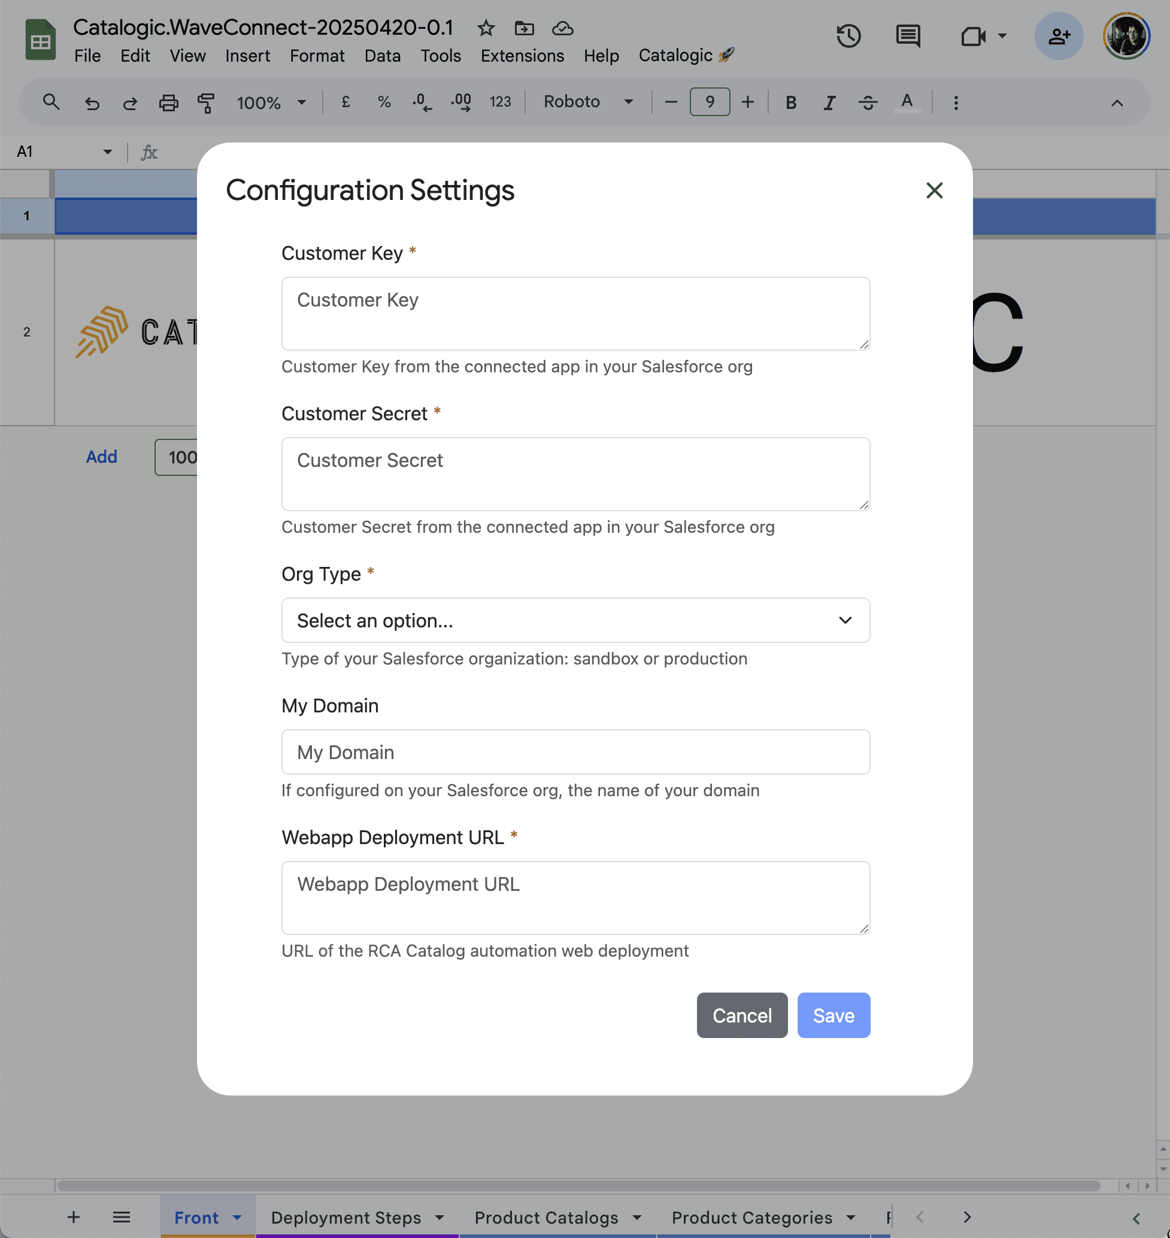The width and height of the screenshot is (1170, 1238).
Task: Click the Save button
Action: [833, 1015]
